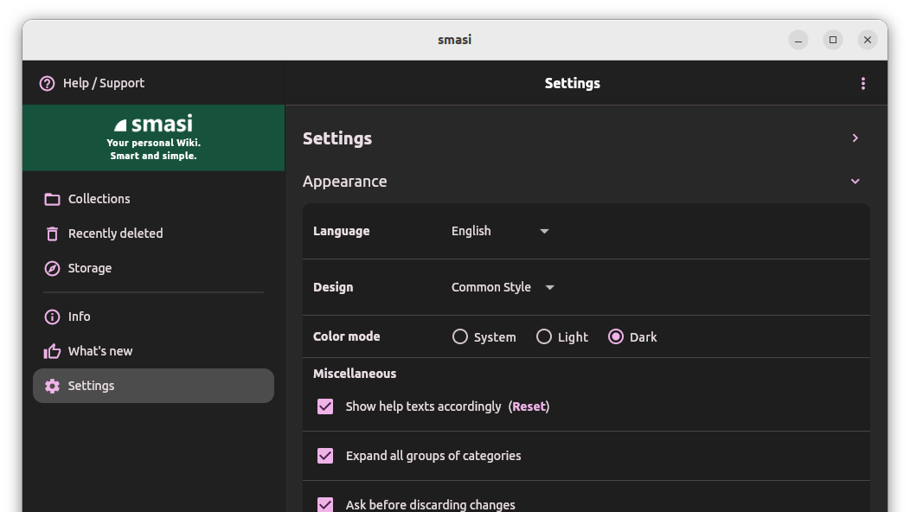The width and height of the screenshot is (910, 512).
Task: Click the Settings title in the header bar
Action: pyautogui.click(x=573, y=84)
